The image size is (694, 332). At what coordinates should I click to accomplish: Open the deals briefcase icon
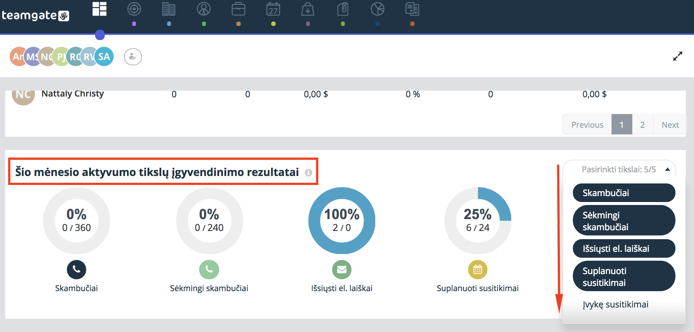point(239,9)
